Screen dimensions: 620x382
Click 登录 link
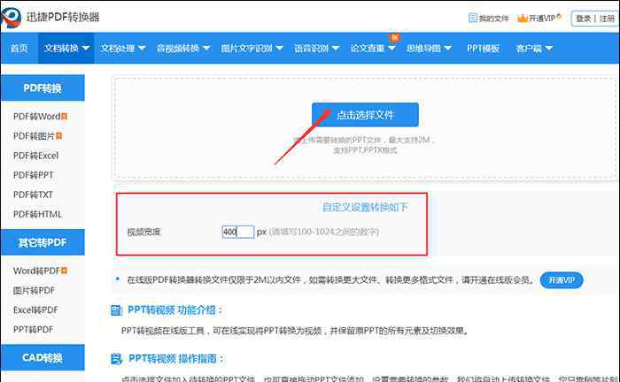583,19
